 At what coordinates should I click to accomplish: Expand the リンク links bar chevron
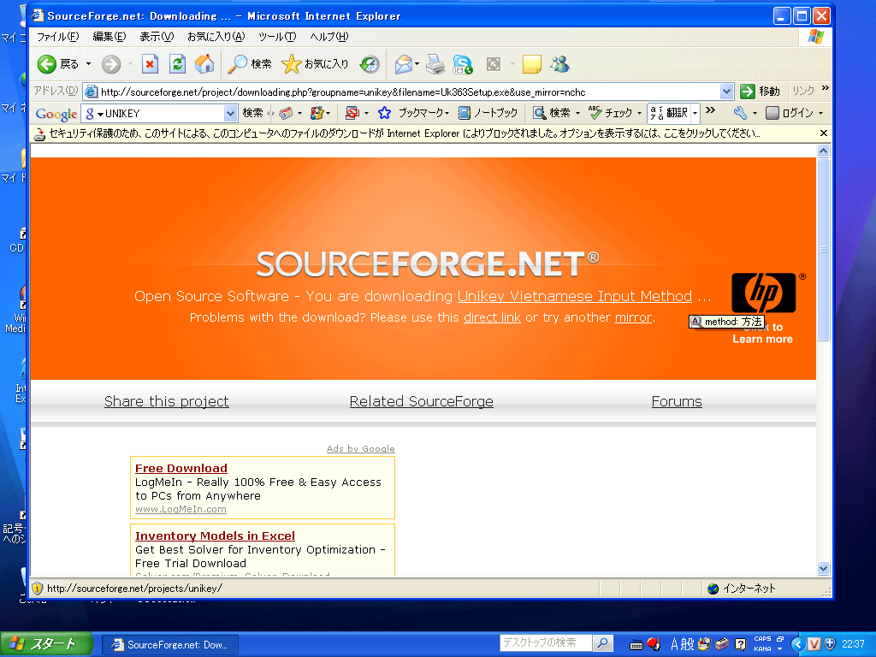[826, 88]
